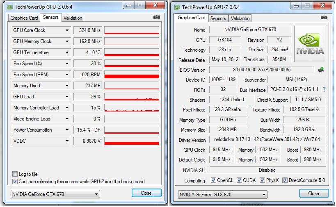This screenshot has height=207, width=336.
Task: Click Close button in Graphics Card window
Action: pyautogui.click(x=314, y=193)
